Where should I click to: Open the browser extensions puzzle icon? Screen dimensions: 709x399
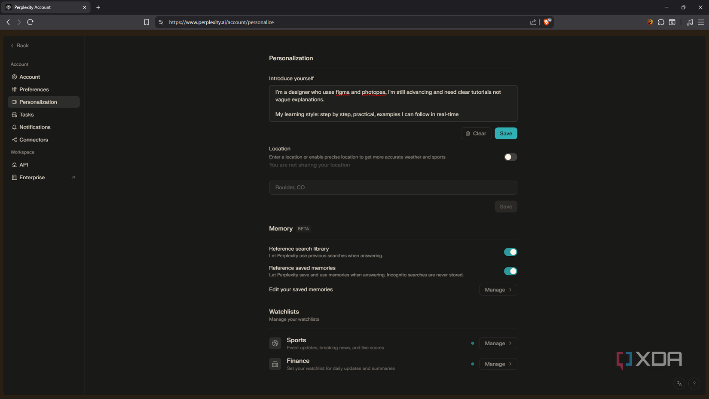click(x=661, y=22)
